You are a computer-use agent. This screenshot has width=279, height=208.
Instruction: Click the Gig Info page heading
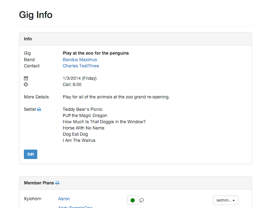[36, 15]
